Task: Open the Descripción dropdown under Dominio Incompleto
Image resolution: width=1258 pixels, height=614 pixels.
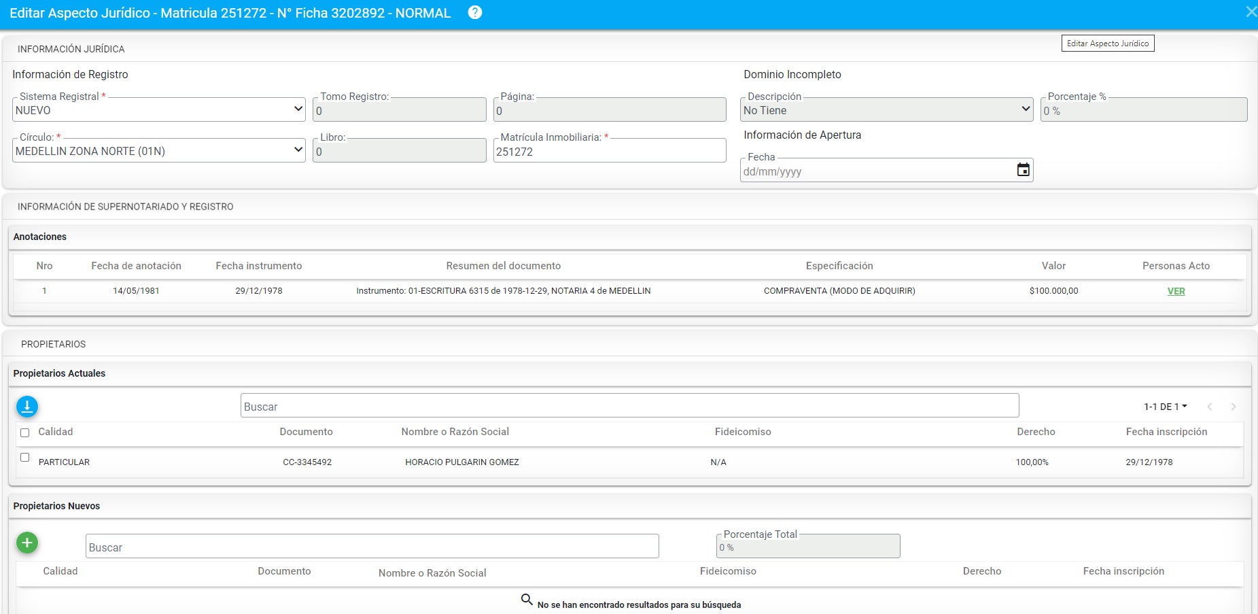Action: [887, 109]
